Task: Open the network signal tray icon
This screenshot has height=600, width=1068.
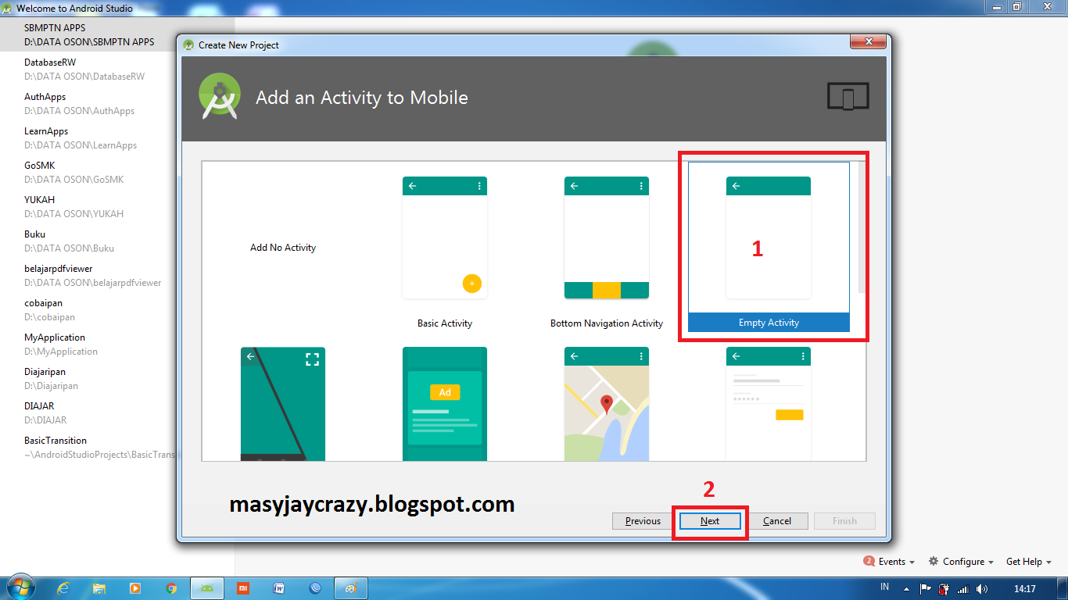Action: point(962,589)
